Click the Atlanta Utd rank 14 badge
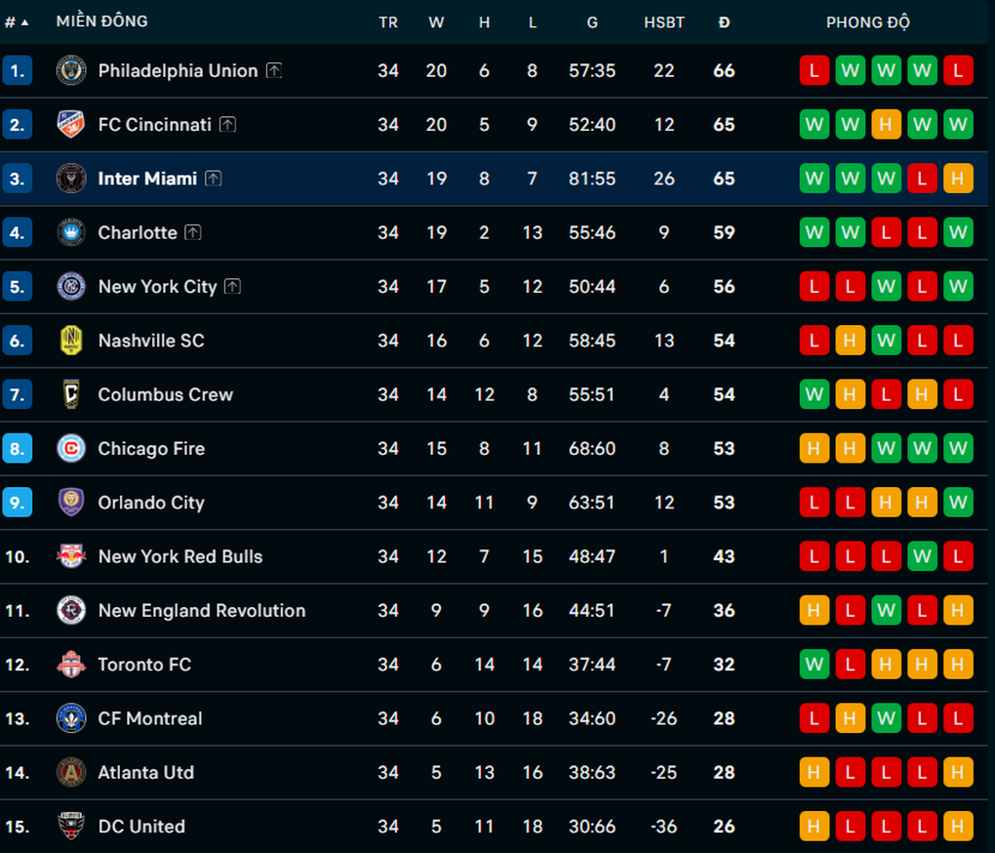The height and width of the screenshot is (853, 995). coord(18,773)
